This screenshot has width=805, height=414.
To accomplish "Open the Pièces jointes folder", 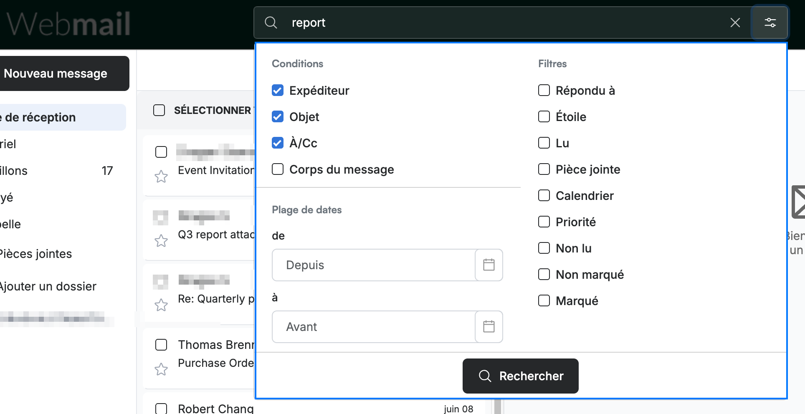I will tap(36, 254).
